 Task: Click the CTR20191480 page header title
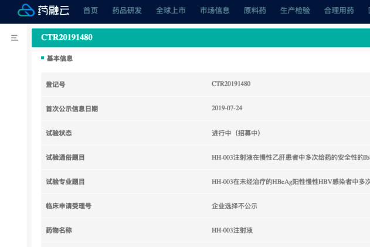pos(67,38)
